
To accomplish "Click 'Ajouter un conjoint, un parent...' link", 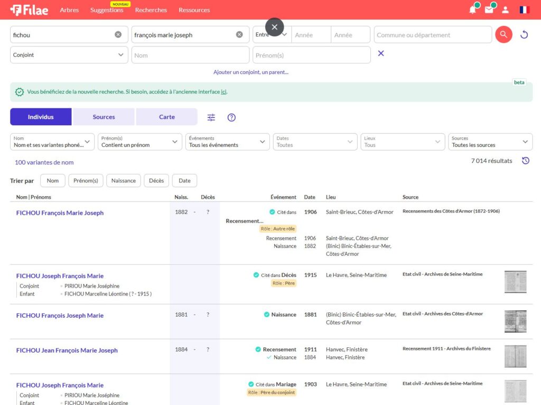I will pos(251,72).
